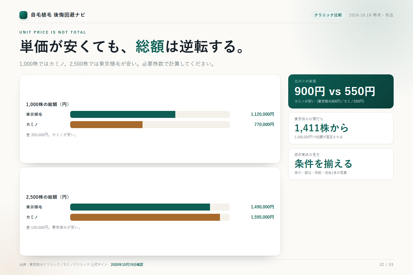Image resolution: width=413 pixels, height=275 pixels.
Task: Click the value 1,490,000円 in 2,500株 chart
Action: (262, 207)
